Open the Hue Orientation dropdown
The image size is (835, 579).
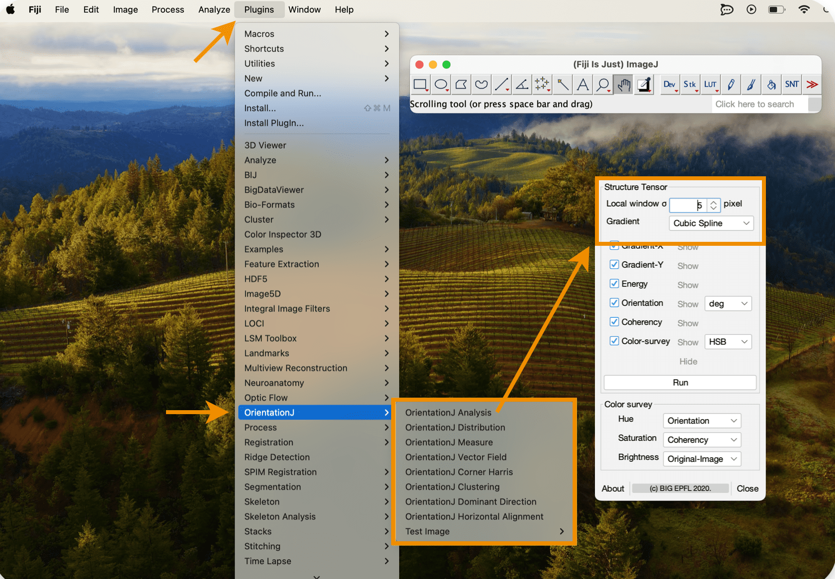point(702,421)
